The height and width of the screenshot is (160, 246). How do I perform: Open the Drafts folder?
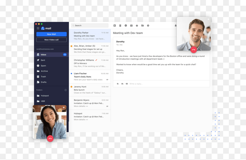51,82
